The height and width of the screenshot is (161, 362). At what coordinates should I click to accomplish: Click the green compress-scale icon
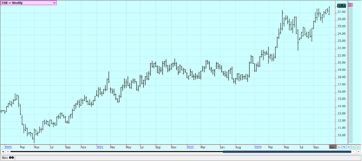[353, 147]
